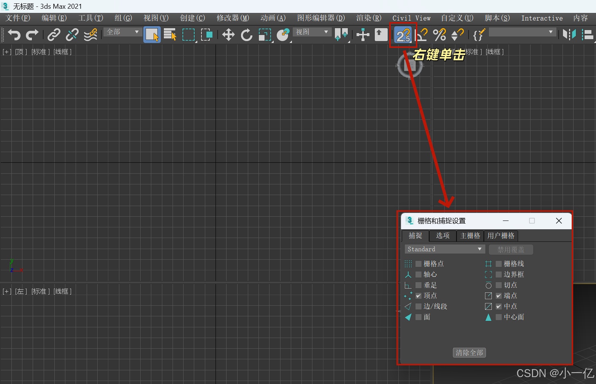Open the Interactive menu
The image size is (596, 384).
coord(542,18)
